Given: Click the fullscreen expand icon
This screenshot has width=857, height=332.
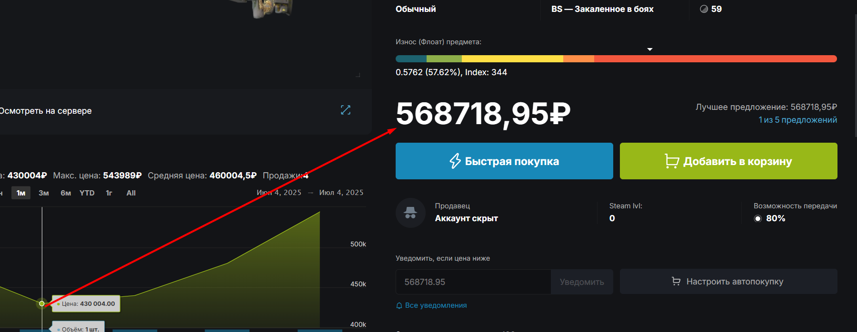Looking at the screenshot, I should tap(346, 110).
